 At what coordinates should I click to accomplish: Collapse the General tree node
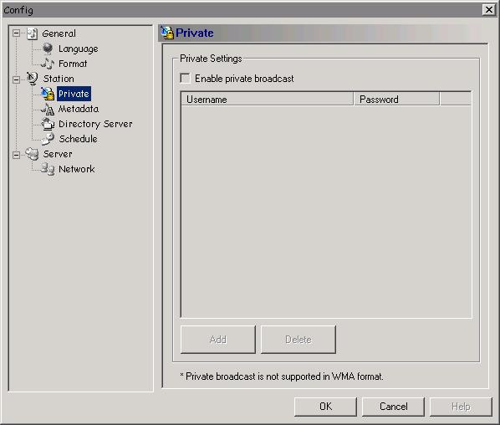click(16, 33)
